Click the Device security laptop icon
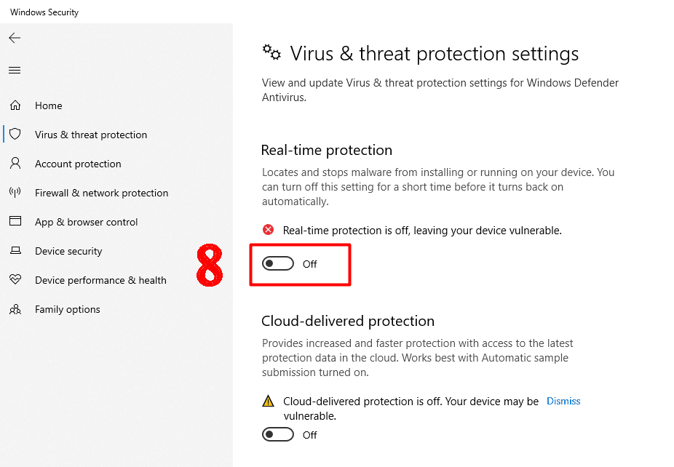This screenshot has height=467, width=674. point(15,251)
